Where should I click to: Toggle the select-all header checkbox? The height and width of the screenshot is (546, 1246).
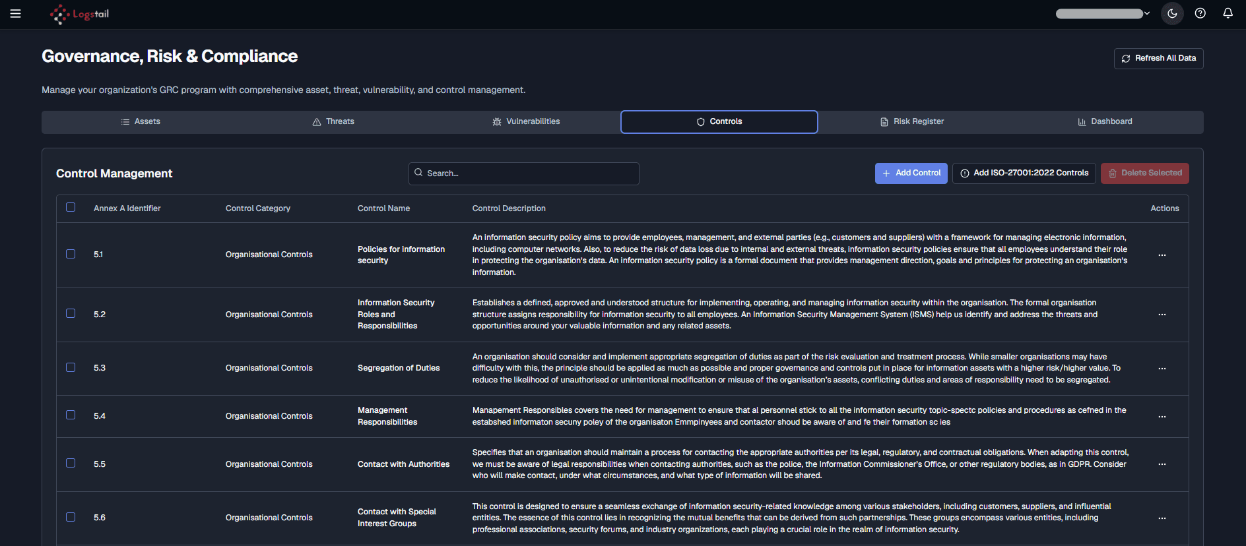pos(71,207)
